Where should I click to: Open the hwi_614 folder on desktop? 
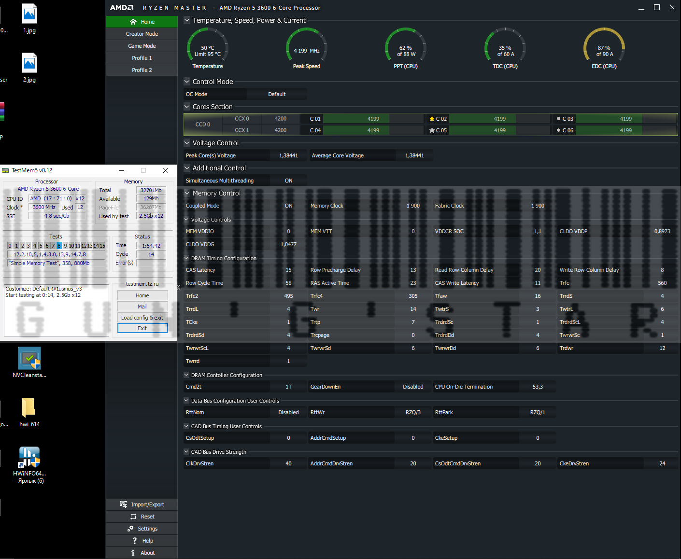[x=29, y=412]
